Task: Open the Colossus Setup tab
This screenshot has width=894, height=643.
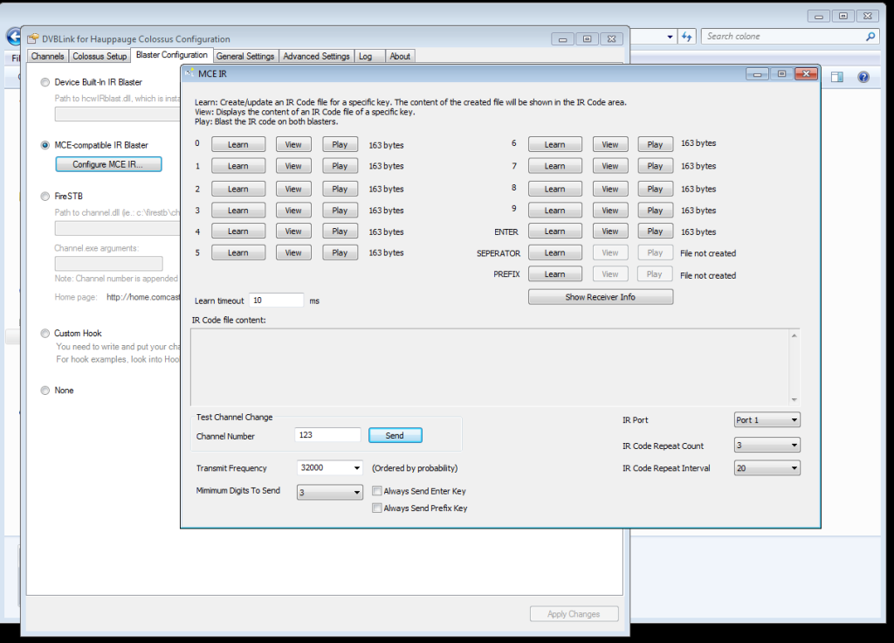Action: pyautogui.click(x=100, y=56)
